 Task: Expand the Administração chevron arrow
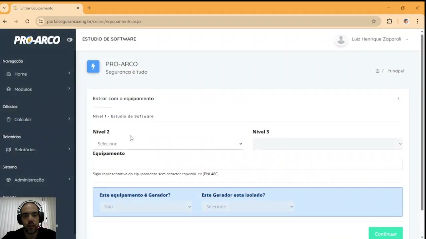[x=69, y=179]
